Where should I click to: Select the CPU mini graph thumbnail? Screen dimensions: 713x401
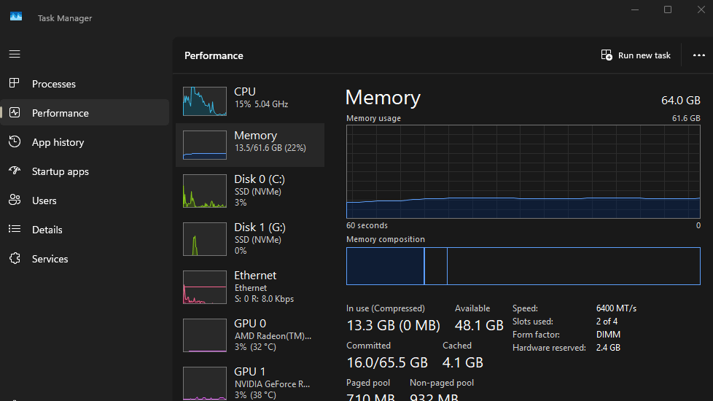point(205,101)
